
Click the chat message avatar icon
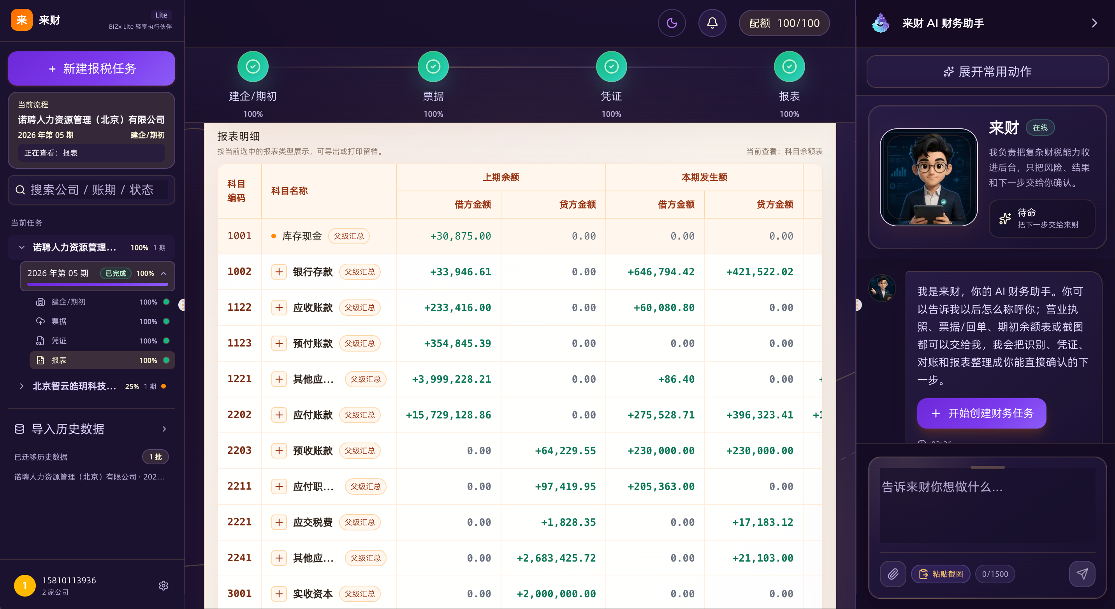tap(882, 287)
